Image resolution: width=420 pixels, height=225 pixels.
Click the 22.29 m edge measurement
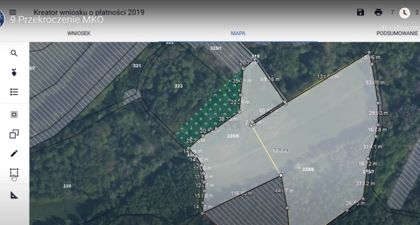coord(240,102)
